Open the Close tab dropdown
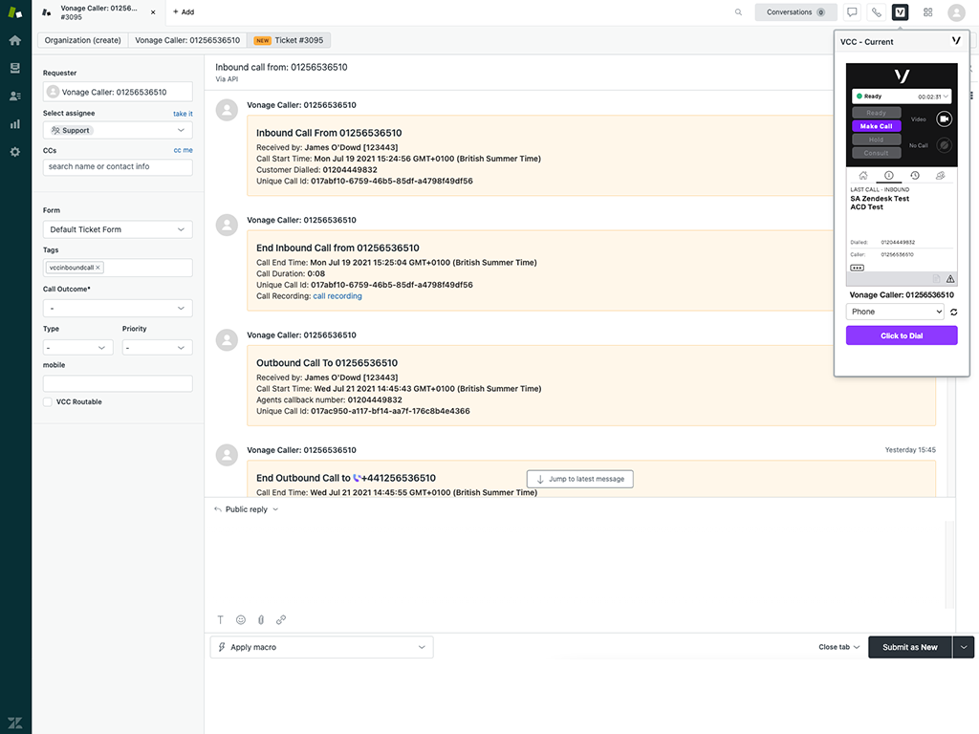This screenshot has width=979, height=734. pyautogui.click(x=839, y=647)
